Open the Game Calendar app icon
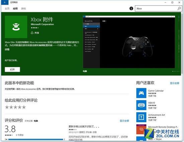Viewport: 184px width, 142px height. click(141, 93)
